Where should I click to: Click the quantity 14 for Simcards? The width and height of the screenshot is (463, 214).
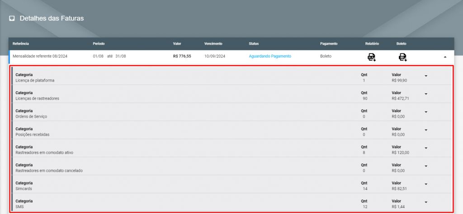[x=365, y=189]
